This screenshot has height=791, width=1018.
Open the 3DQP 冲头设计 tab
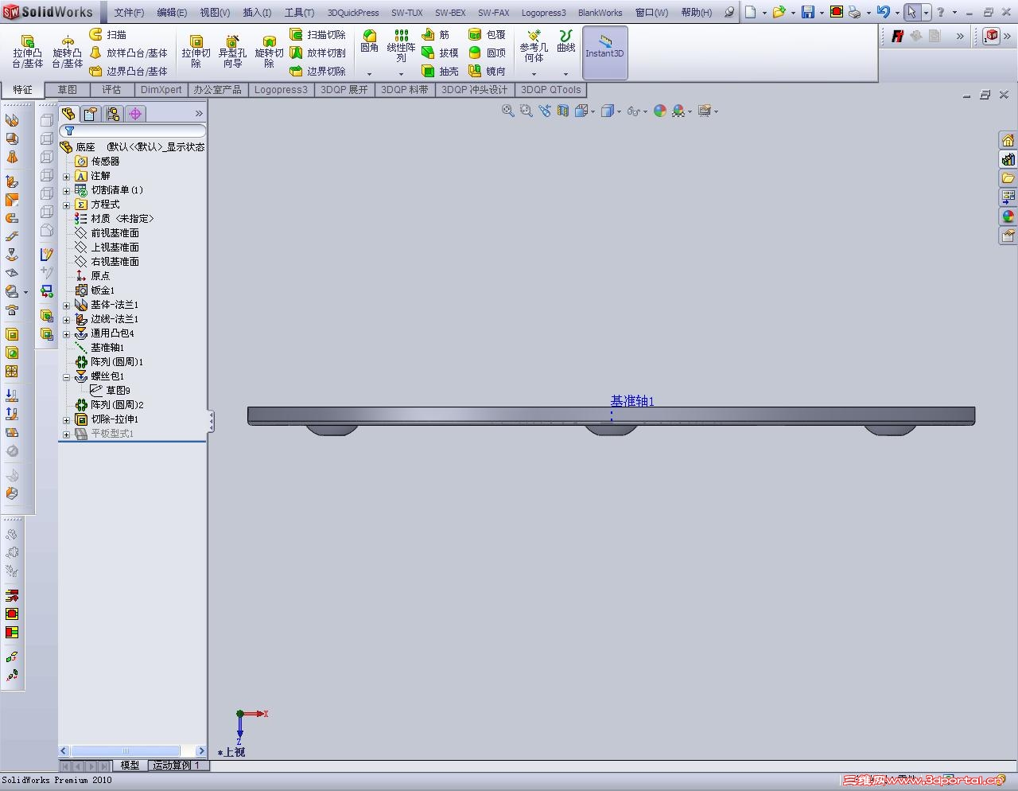(x=474, y=90)
